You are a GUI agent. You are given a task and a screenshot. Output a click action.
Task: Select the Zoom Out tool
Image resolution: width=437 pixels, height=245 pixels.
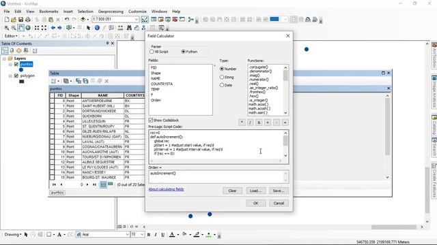pos(14,28)
